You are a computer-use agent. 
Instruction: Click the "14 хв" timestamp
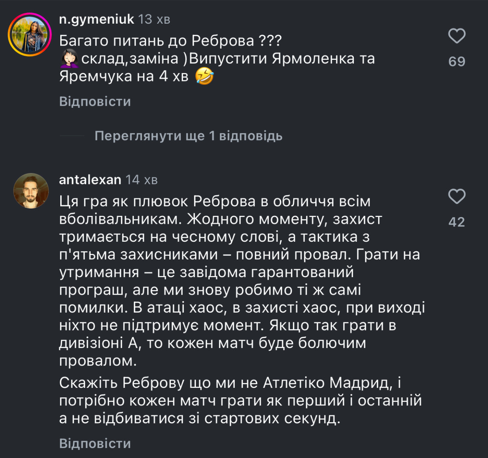pyautogui.click(x=141, y=179)
